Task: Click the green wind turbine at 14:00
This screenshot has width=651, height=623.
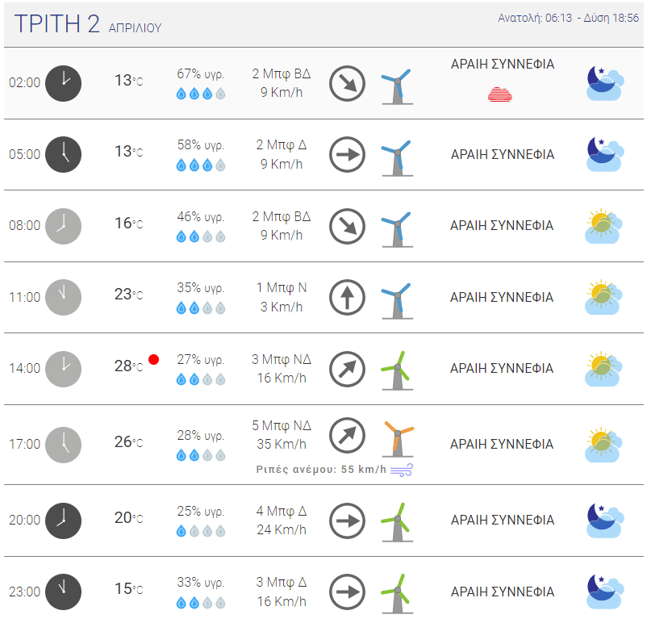Action: (398, 370)
